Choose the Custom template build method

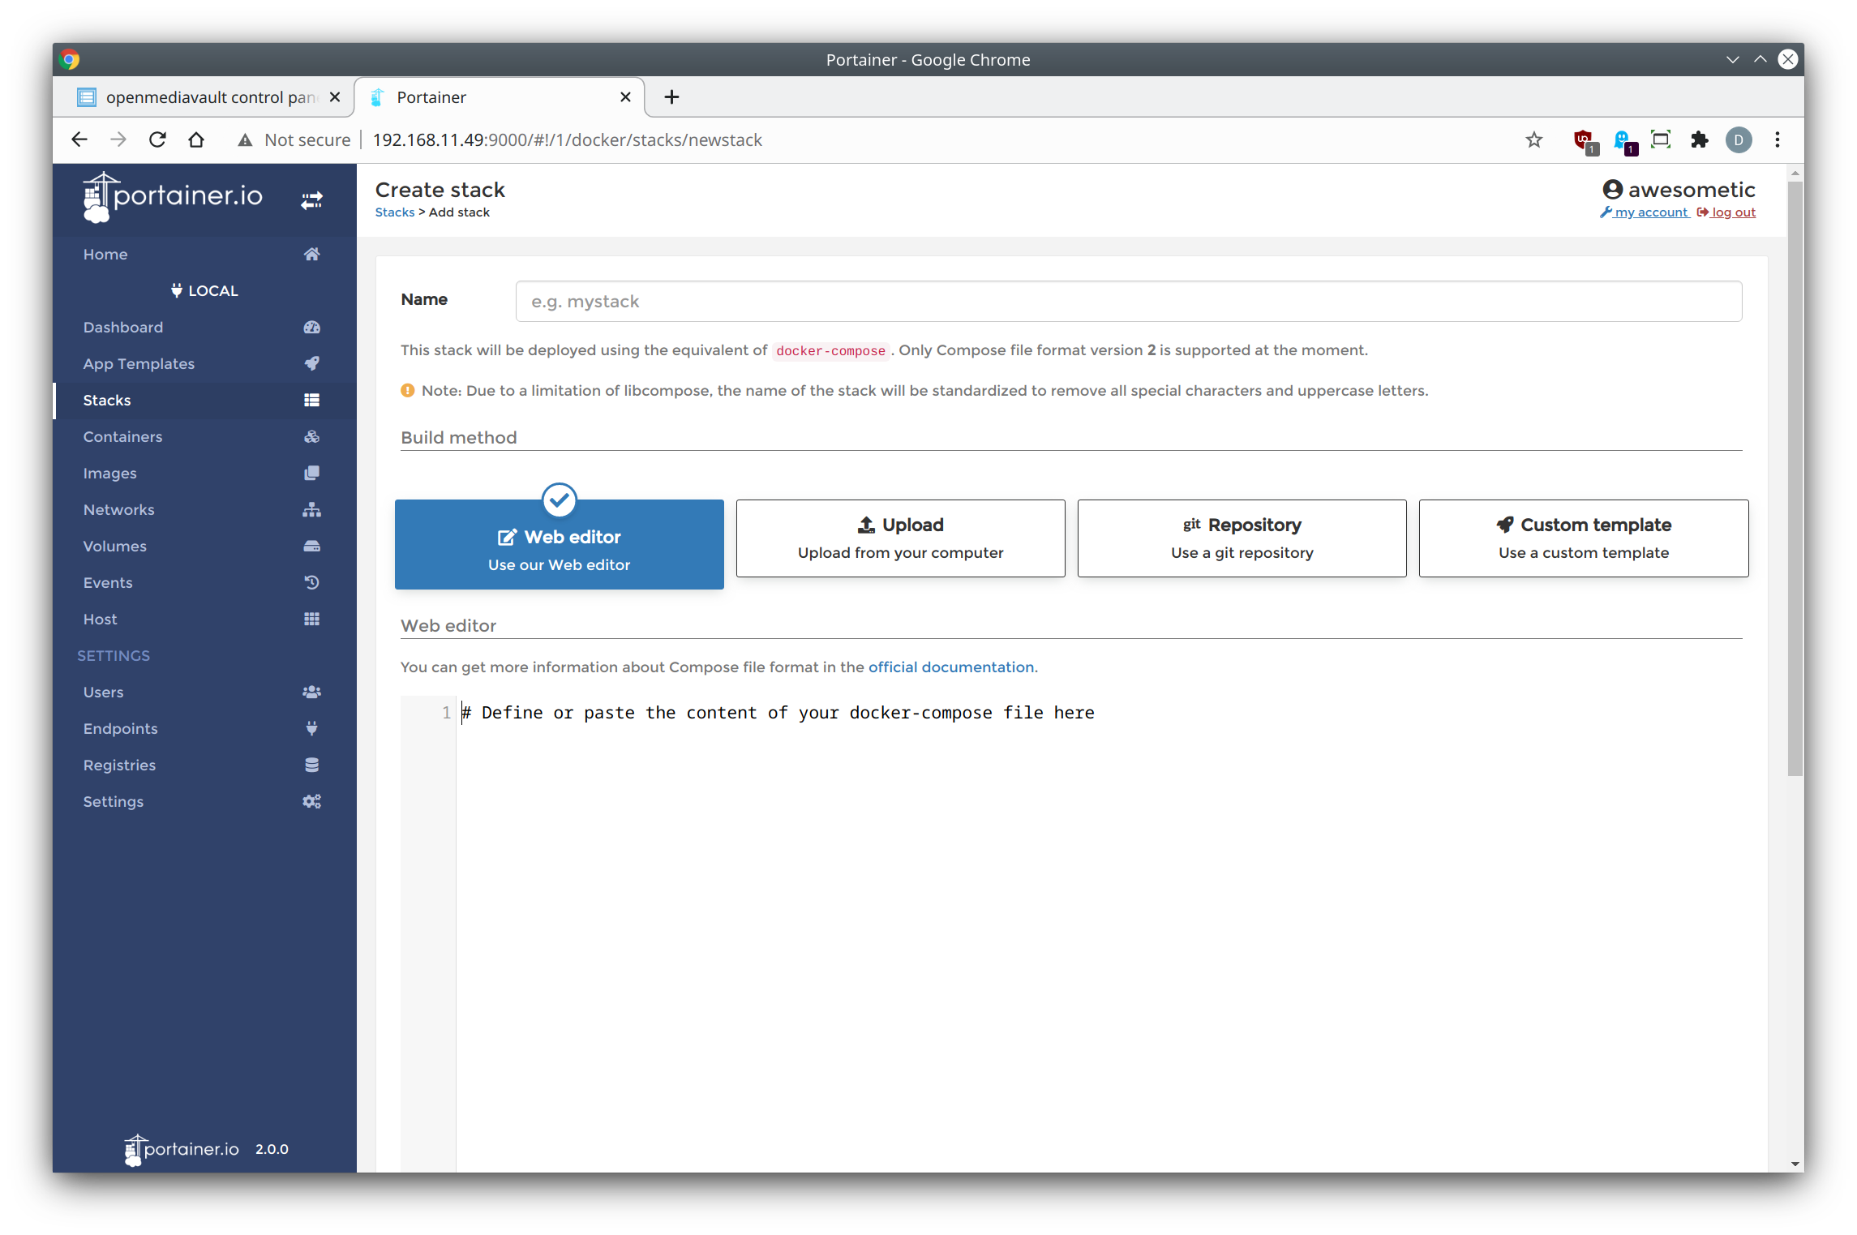point(1583,538)
